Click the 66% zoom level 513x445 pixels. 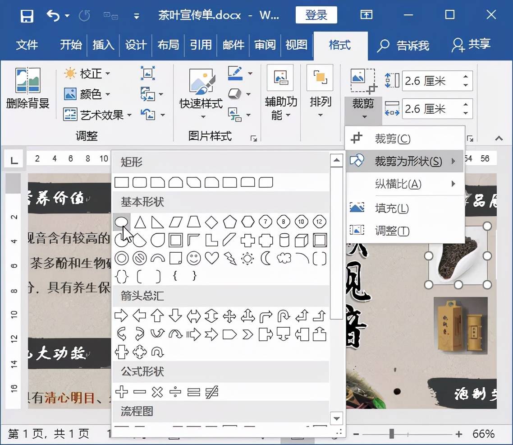(483, 434)
